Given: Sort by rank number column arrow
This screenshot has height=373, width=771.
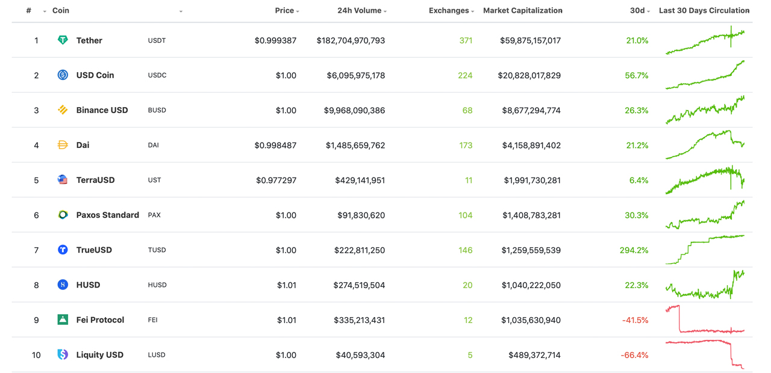Looking at the screenshot, I should [x=45, y=11].
